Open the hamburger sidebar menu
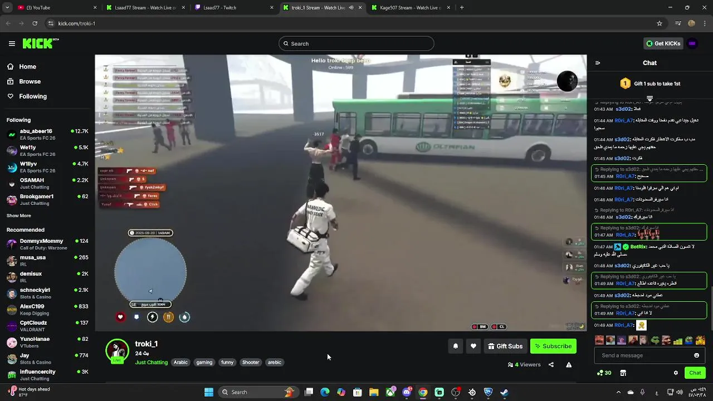The width and height of the screenshot is (713, 401). pyautogui.click(x=12, y=43)
